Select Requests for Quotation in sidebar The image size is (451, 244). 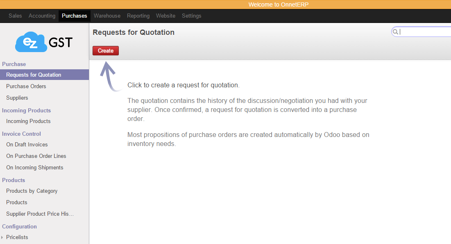(x=34, y=75)
